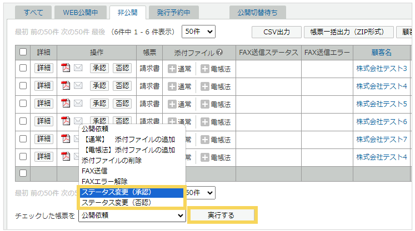Add 通常 attachment plus icon for 株式会社テスト3
The image size is (415, 231).
pos(172,69)
